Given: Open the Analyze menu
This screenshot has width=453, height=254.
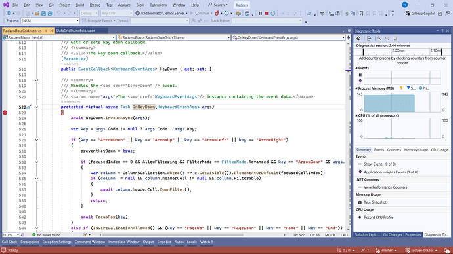Looking at the screenshot, I should coord(124,5).
